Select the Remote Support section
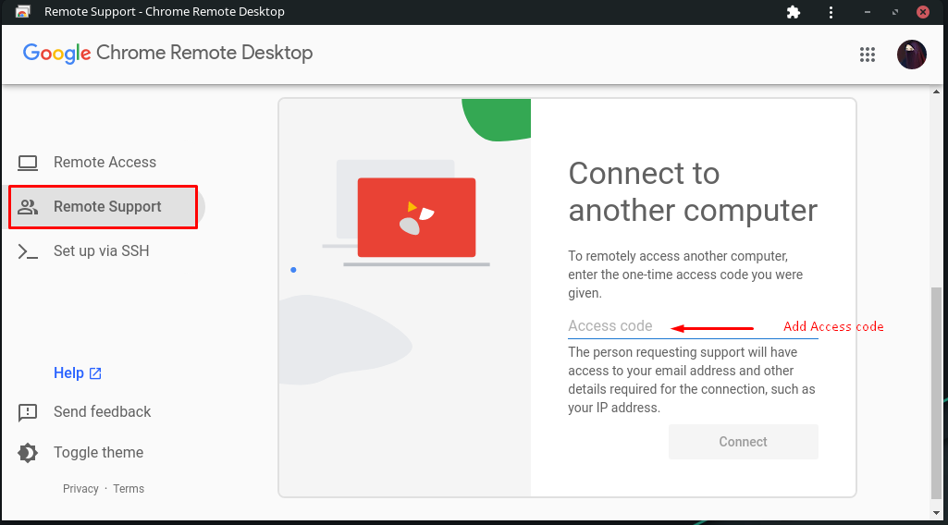 (104, 207)
